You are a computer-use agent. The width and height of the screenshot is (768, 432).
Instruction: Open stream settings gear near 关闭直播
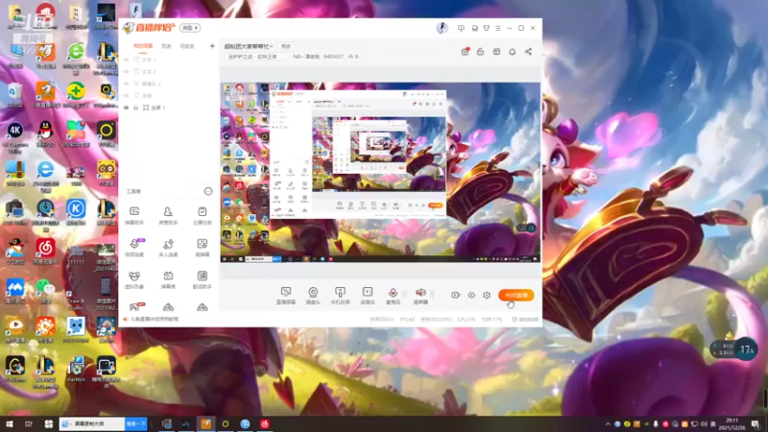point(487,295)
